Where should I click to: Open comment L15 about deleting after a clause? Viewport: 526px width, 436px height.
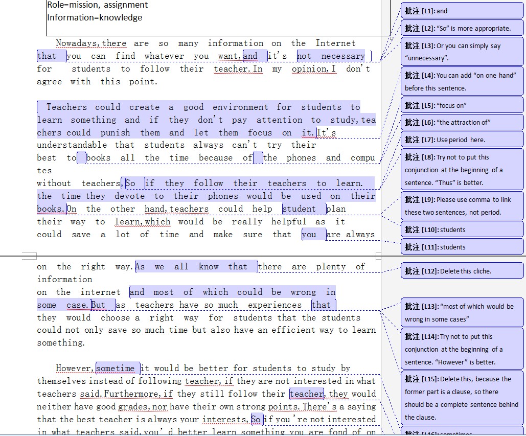point(462,398)
